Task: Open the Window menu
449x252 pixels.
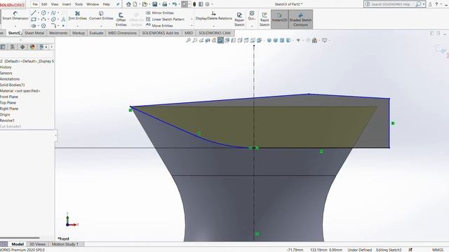Action: coord(93,4)
